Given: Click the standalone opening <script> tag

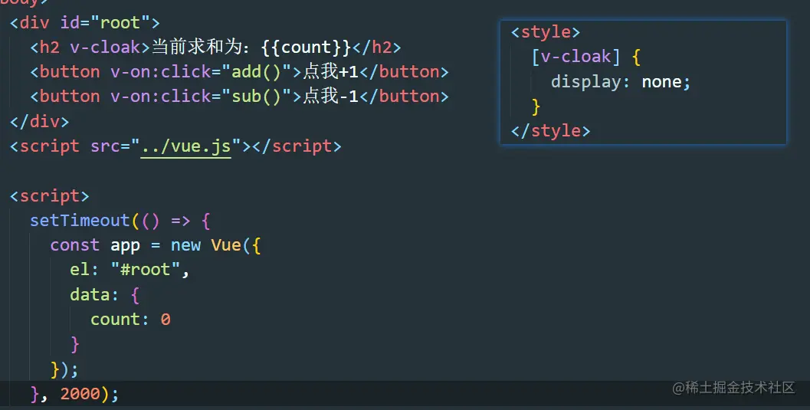Looking at the screenshot, I should coord(50,196).
